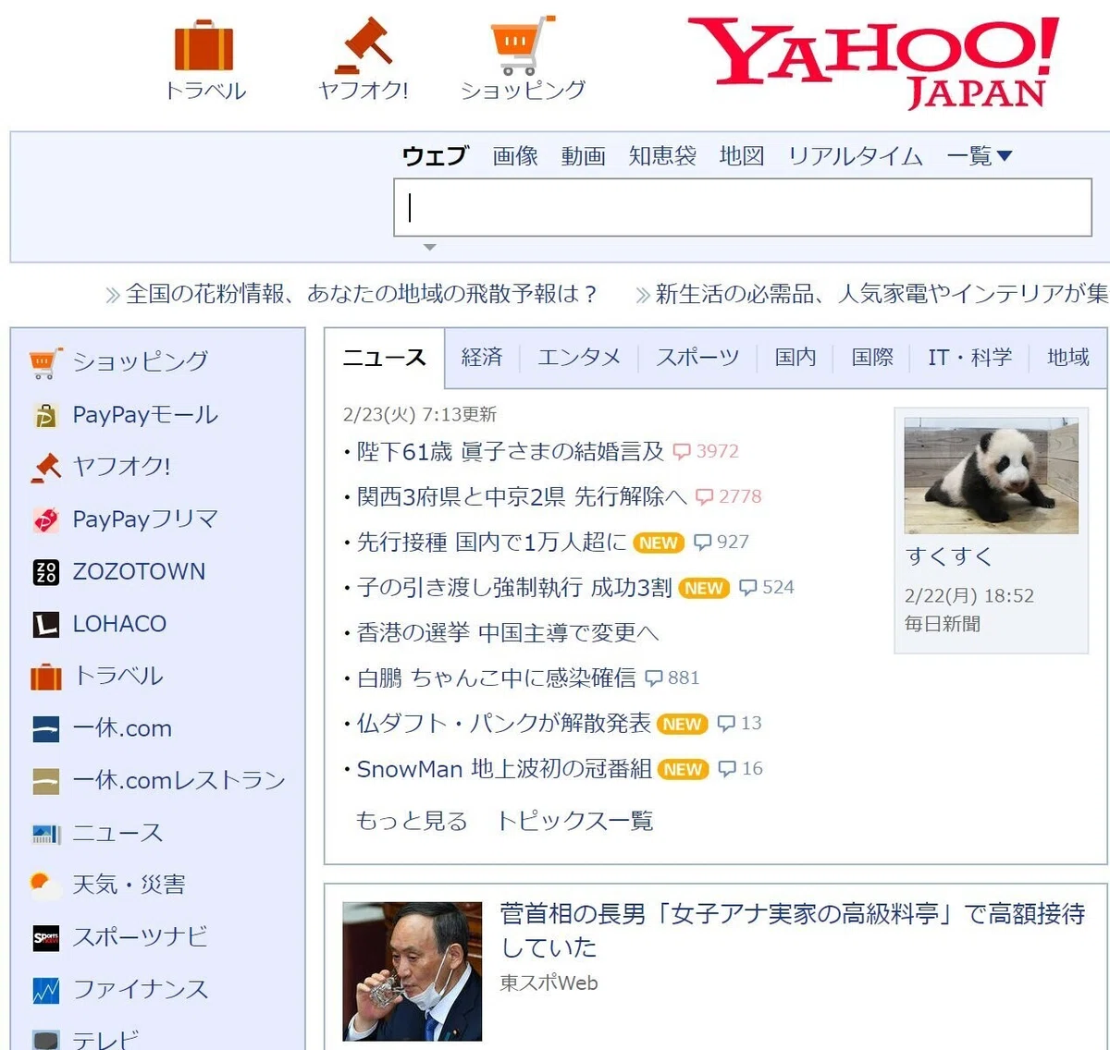The width and height of the screenshot is (1110, 1050).
Task: Open headline 香港の選挙 中国主導で変更へ
Action: (508, 633)
